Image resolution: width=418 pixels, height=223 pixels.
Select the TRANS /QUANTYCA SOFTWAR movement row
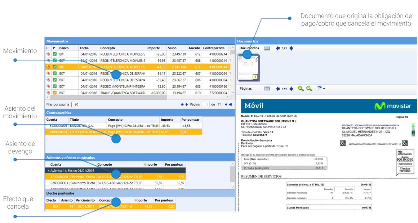point(137,93)
